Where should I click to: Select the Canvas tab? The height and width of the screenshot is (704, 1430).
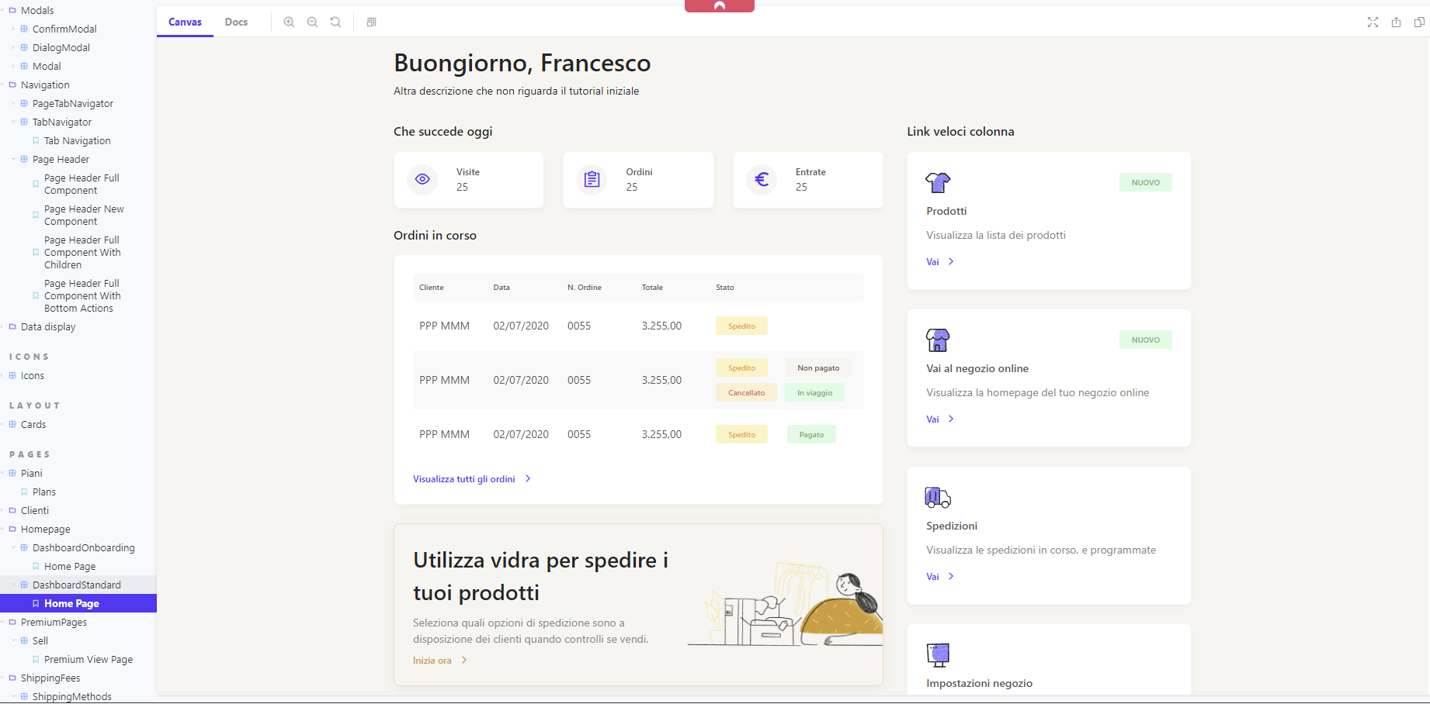185,22
